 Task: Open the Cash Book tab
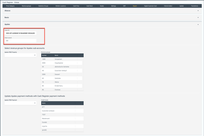tap(90, 6)
